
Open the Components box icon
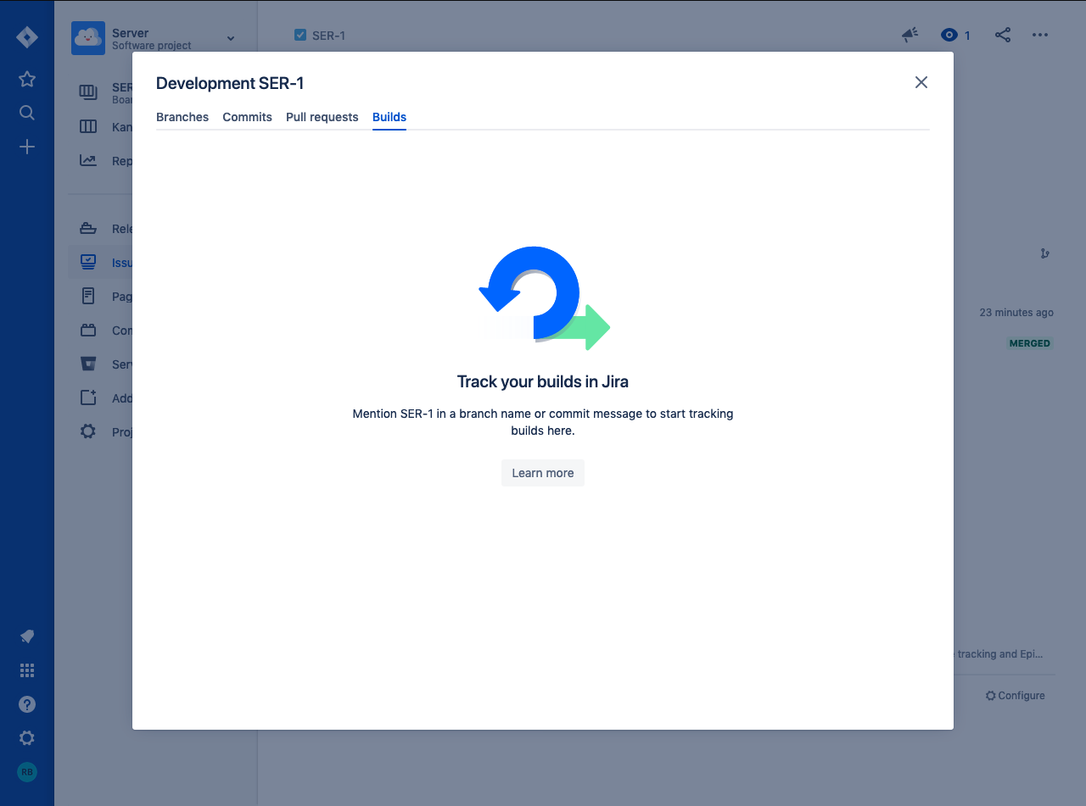[x=88, y=330]
